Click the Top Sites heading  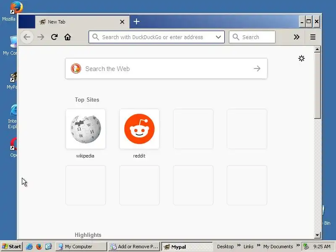87,100
